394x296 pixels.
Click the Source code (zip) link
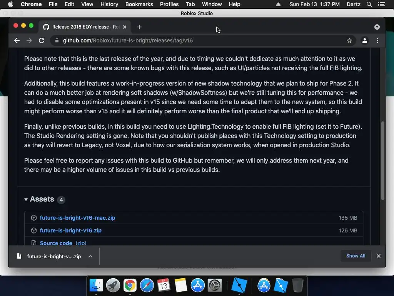click(63, 243)
